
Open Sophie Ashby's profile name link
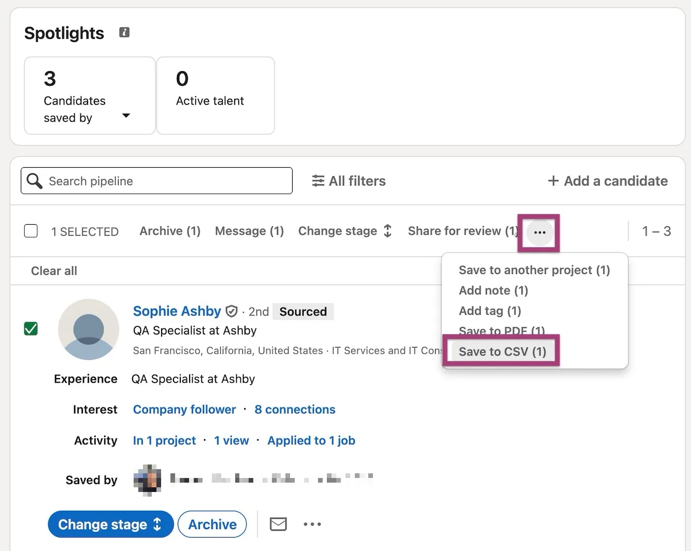point(177,311)
